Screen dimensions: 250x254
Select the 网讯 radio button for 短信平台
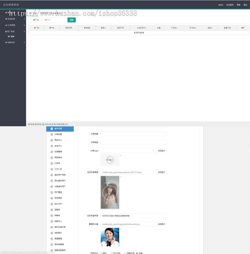tap(101, 253)
